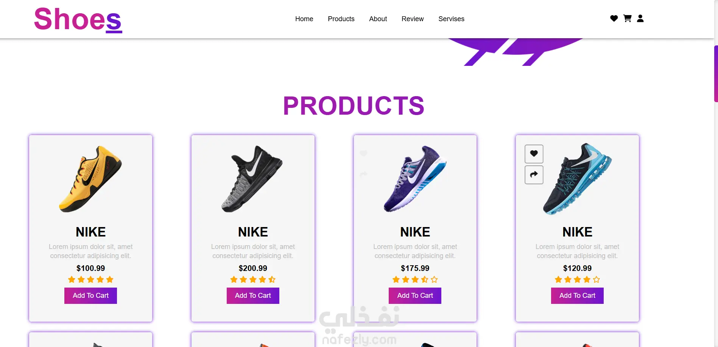This screenshot has height=347, width=718.
Task: Navigate to the About page link
Action: tap(378, 19)
